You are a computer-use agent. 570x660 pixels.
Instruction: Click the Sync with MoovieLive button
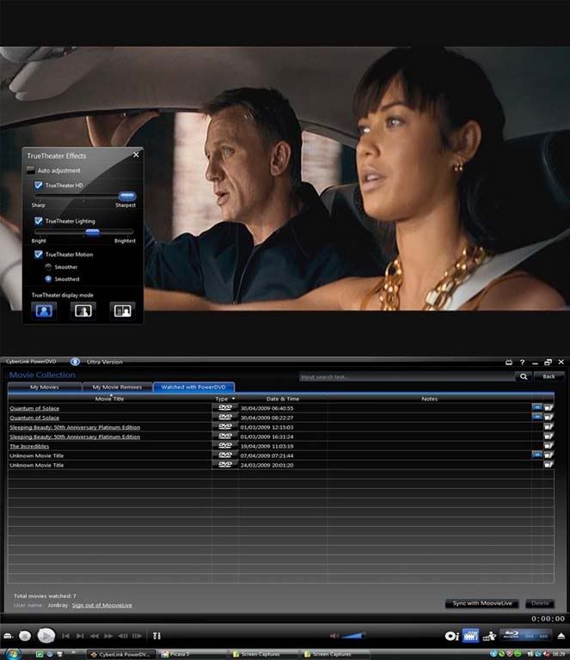(x=482, y=603)
